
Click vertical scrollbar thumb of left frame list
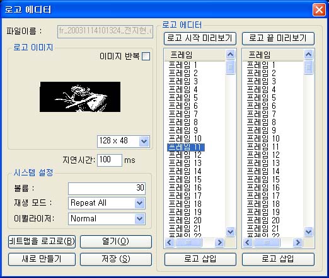pos(230,67)
